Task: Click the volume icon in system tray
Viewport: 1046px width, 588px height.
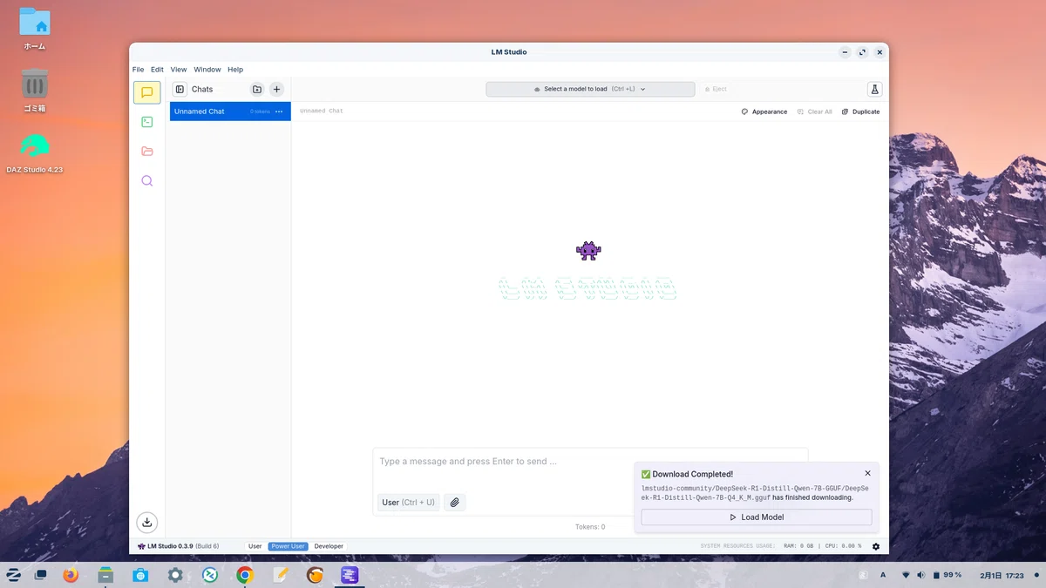Action: tap(920, 575)
